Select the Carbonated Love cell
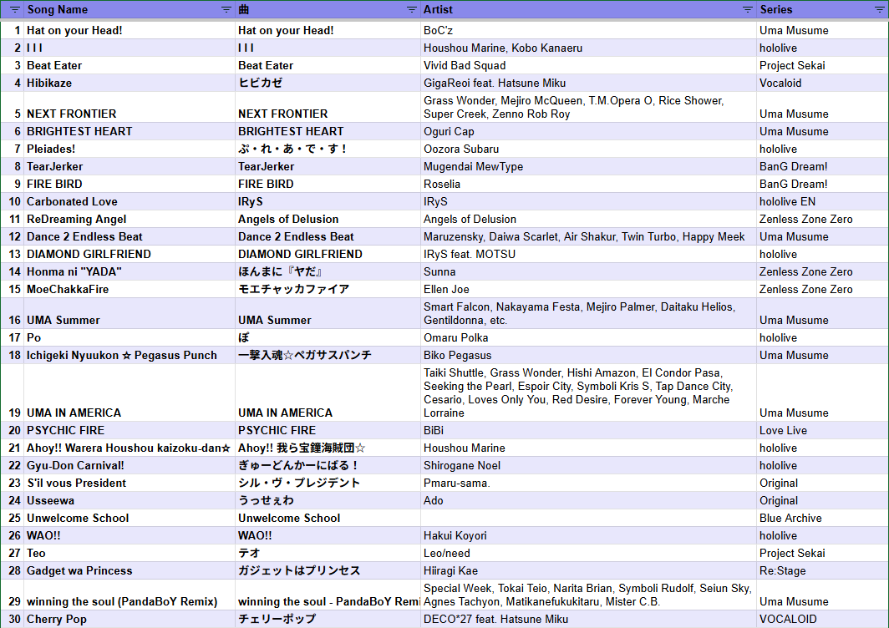Screen dimensions: 889x628 (x=130, y=202)
